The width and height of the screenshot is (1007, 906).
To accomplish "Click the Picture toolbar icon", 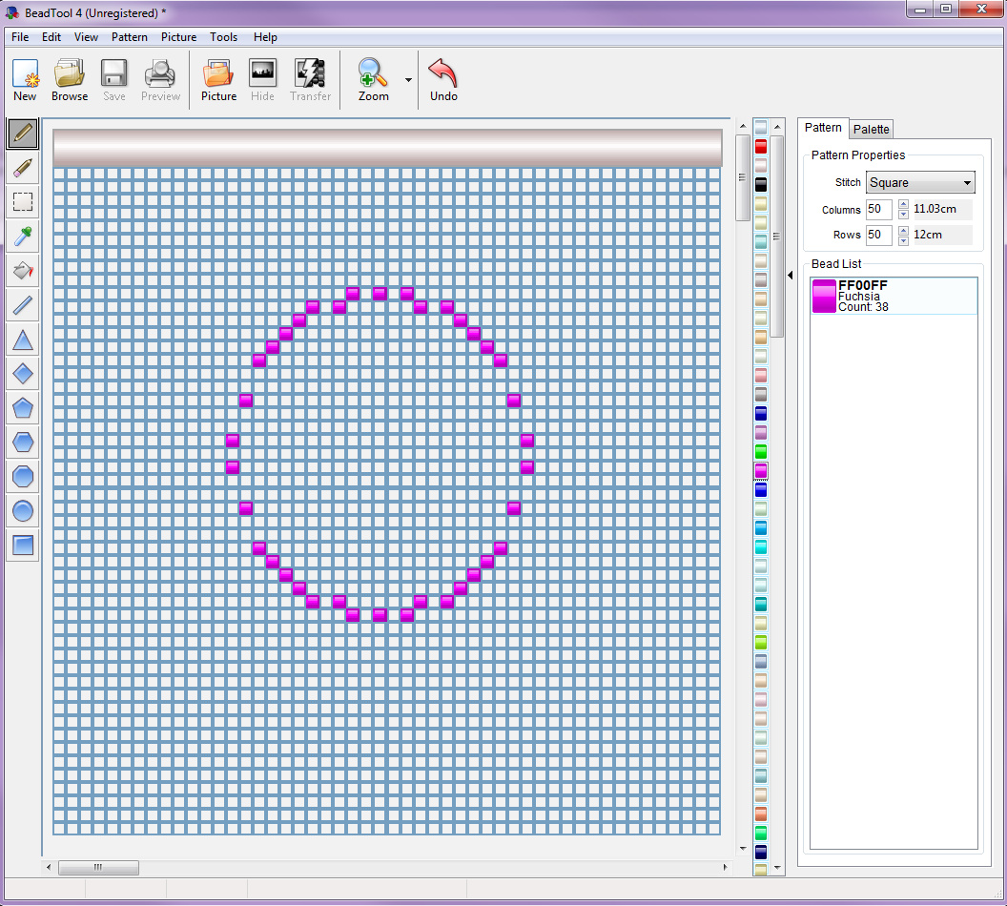I will (218, 79).
